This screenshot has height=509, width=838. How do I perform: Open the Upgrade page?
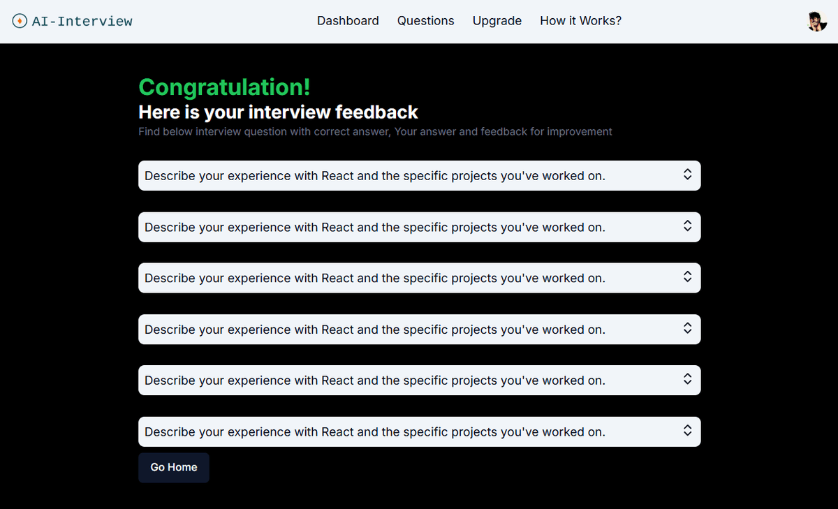click(497, 21)
